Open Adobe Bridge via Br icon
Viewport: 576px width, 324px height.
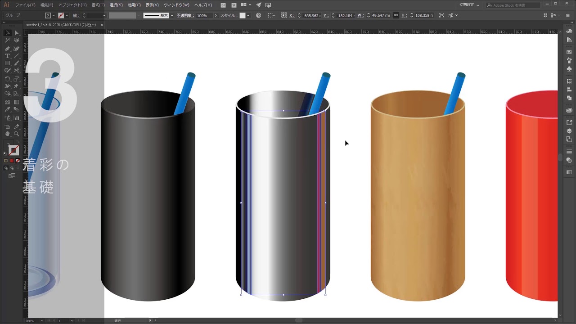click(224, 5)
